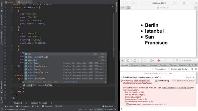The width and height of the screenshot is (198, 111).
Task: Click the green inspection checkmark in editor
Action: (113, 6)
